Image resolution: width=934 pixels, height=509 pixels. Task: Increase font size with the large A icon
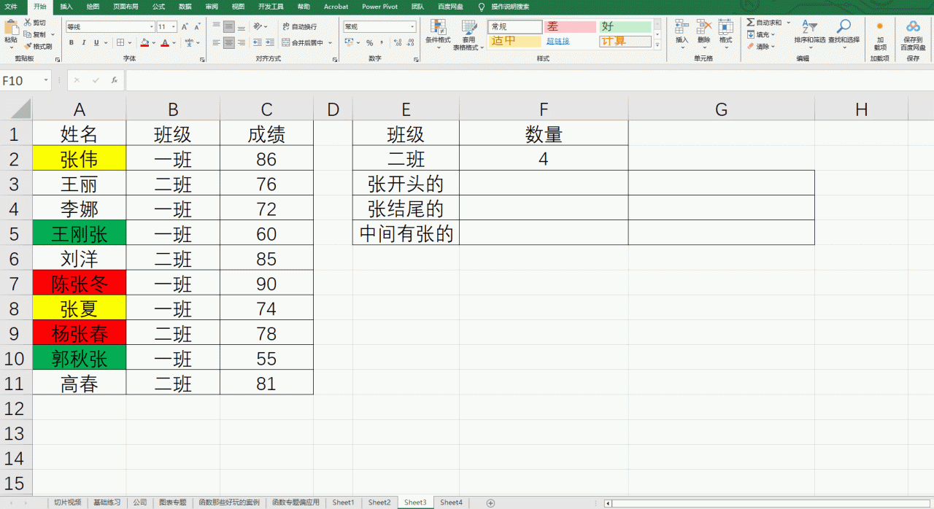click(186, 26)
